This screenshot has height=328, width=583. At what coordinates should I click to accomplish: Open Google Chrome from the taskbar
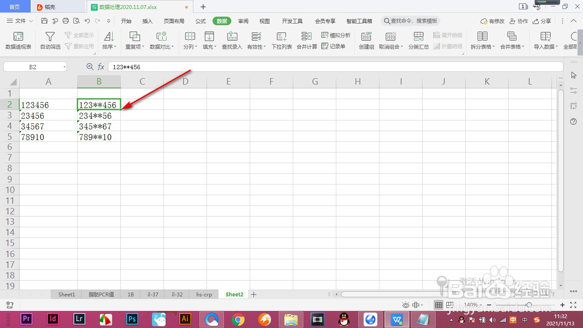[238, 319]
